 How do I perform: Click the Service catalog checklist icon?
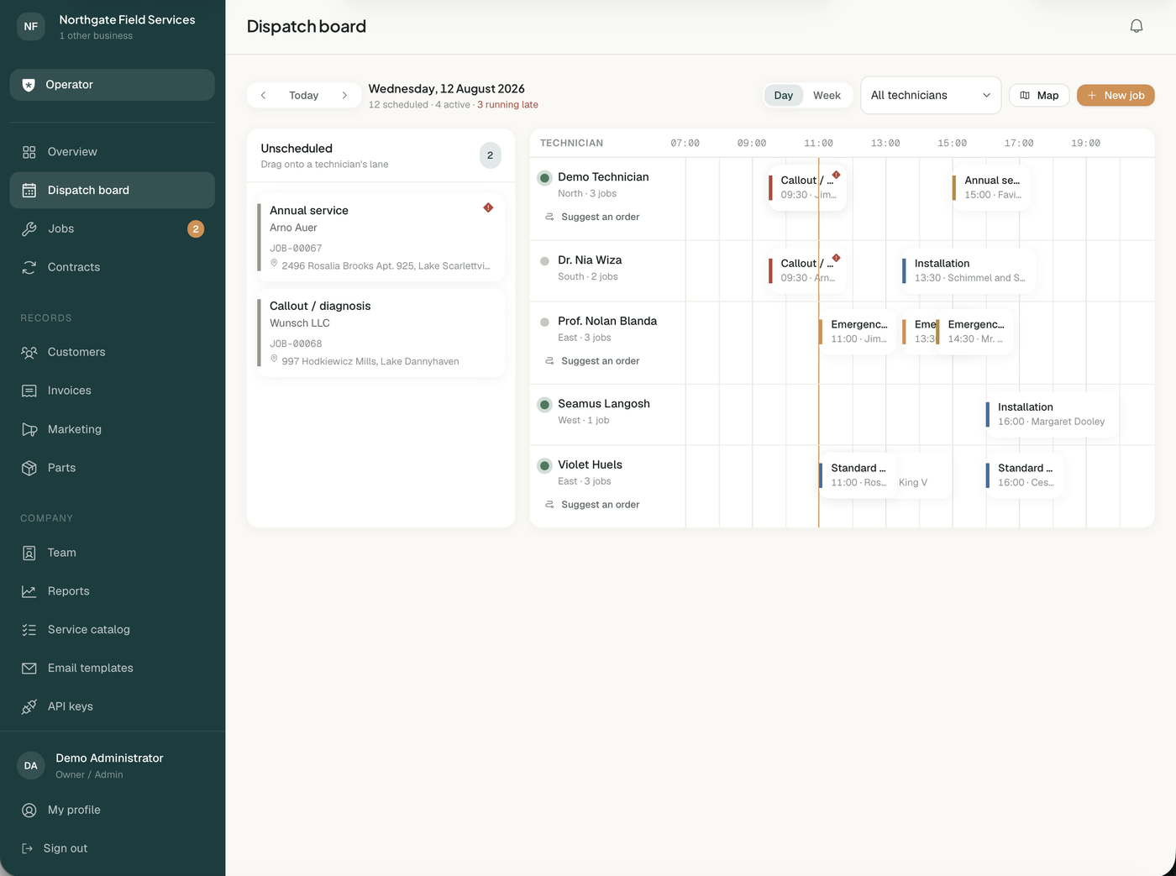[x=29, y=630]
